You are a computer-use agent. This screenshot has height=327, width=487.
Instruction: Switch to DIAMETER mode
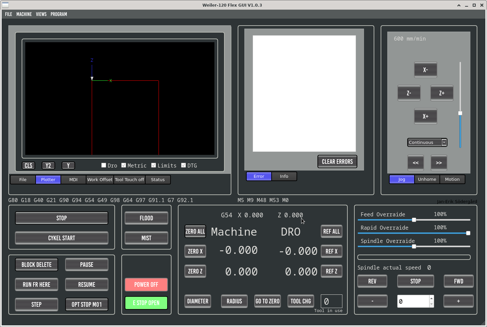tap(198, 301)
